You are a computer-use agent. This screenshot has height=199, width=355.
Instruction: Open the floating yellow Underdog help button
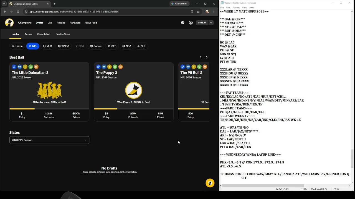pyautogui.click(x=210, y=183)
